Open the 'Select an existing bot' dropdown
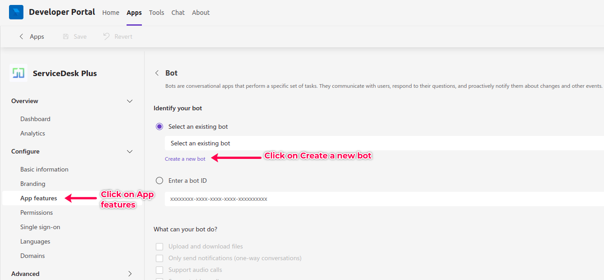This screenshot has width=604, height=280. point(384,143)
